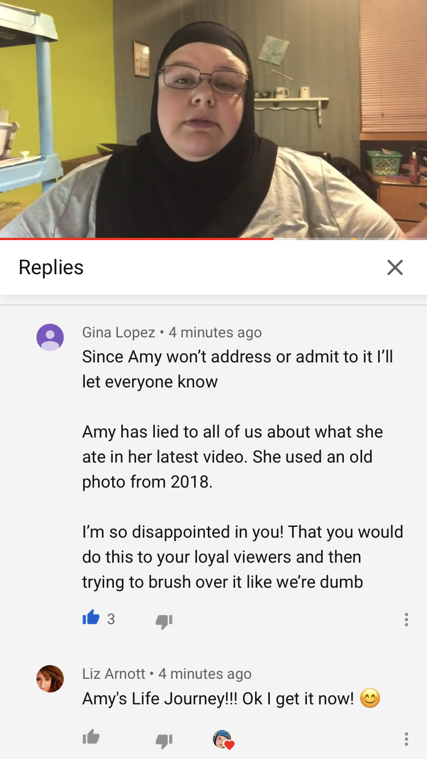This screenshot has width=427, height=759.
Task: Open Gina Lopez's purple profile avatar
Action: click(x=50, y=337)
